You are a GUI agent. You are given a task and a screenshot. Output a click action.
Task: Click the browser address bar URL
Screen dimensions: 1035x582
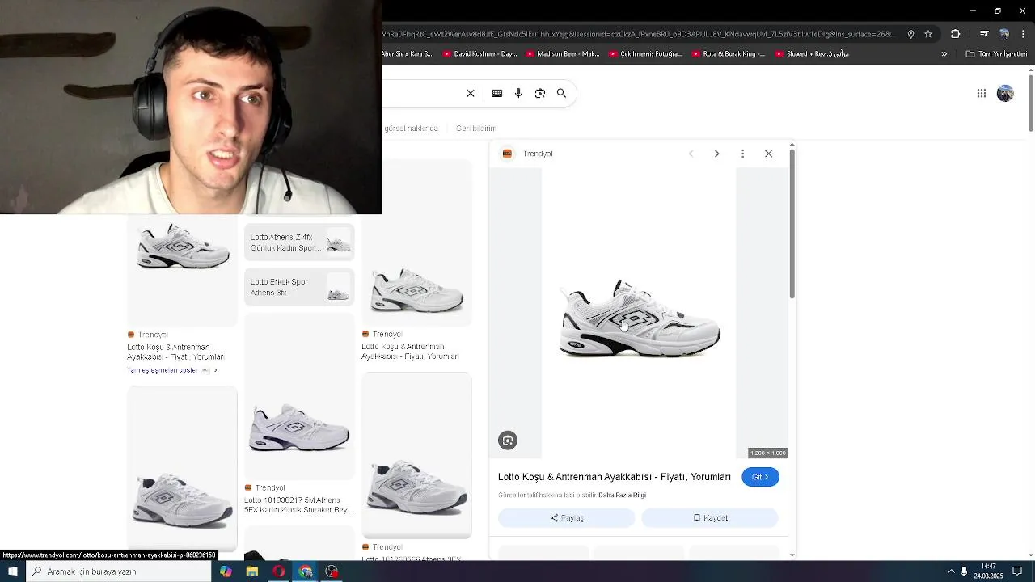pos(639,34)
